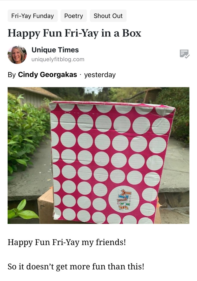197x281 pixels.
Task: Select the Fri-Yay Funday tag
Action: click(x=33, y=16)
